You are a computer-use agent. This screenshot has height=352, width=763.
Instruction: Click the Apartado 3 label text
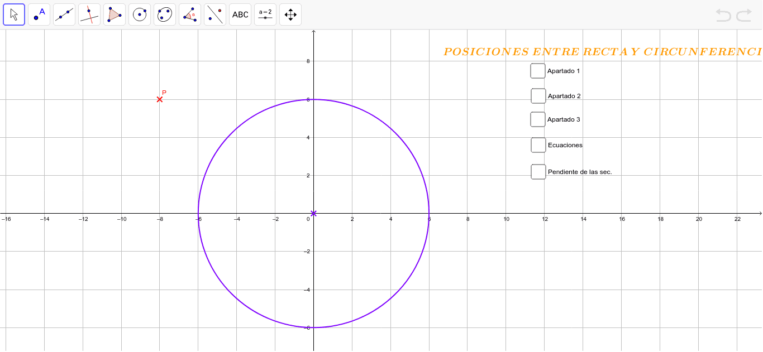tap(564, 119)
